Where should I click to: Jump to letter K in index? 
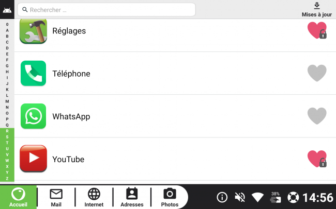[7, 90]
